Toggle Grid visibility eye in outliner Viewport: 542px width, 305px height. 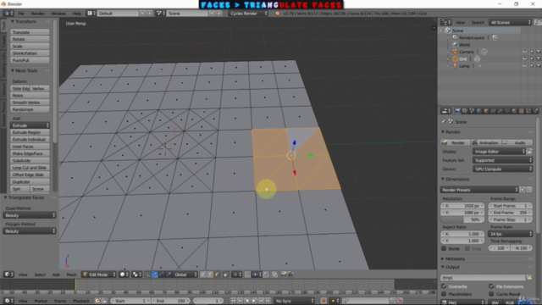[x=524, y=58]
